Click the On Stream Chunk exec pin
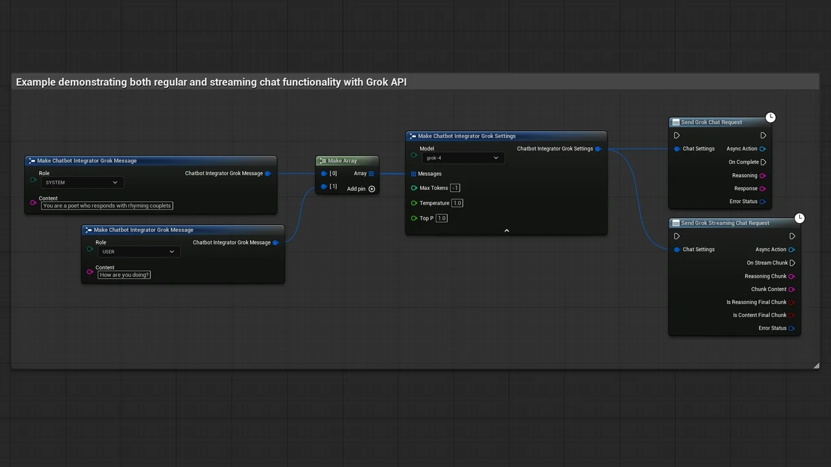Viewport: 831px width, 467px height. pos(792,263)
